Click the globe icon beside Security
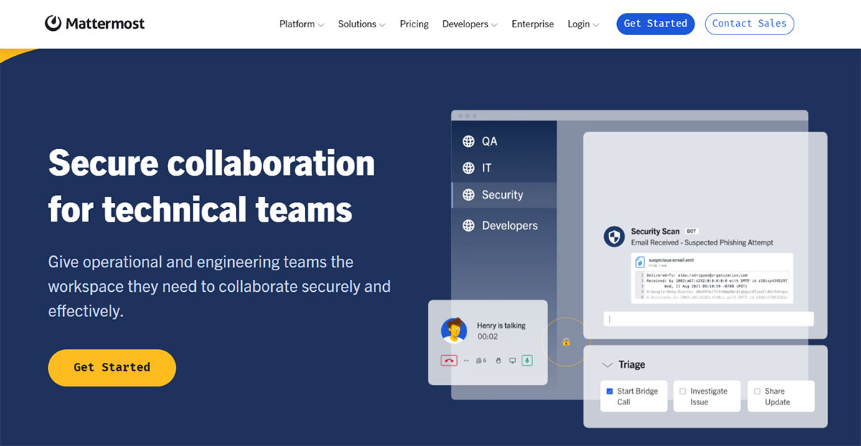The height and width of the screenshot is (446, 861). (469, 194)
